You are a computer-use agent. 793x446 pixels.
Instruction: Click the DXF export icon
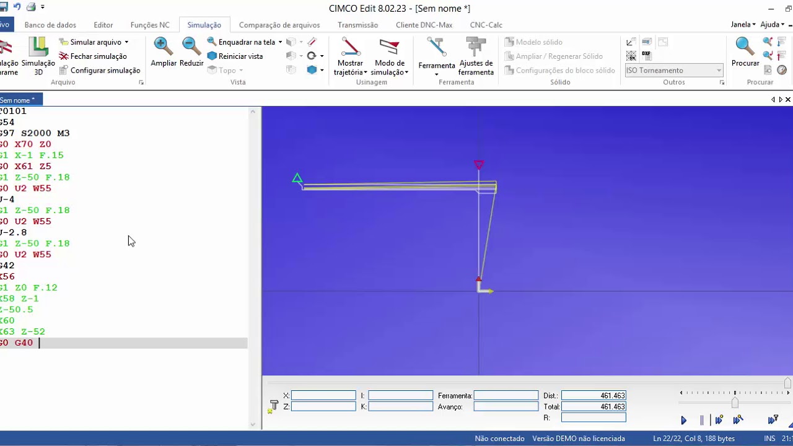[647, 55]
